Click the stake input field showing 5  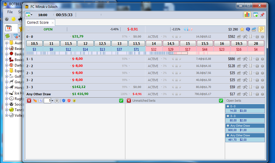(x=47, y=101)
